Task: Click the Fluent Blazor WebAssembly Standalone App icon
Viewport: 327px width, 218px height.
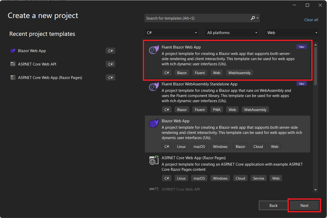Action: [154, 87]
